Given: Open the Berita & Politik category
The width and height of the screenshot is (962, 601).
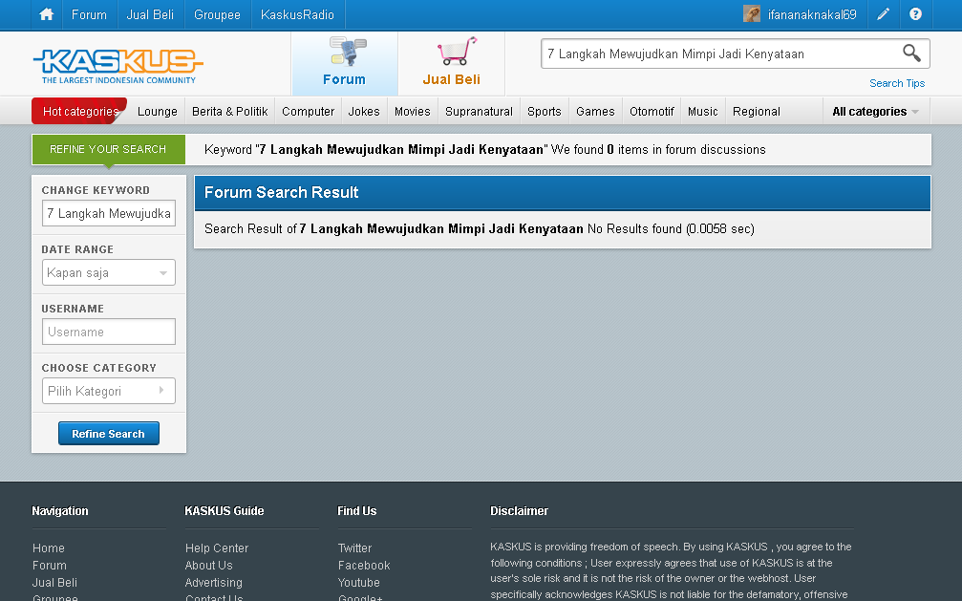Looking at the screenshot, I should click(229, 112).
